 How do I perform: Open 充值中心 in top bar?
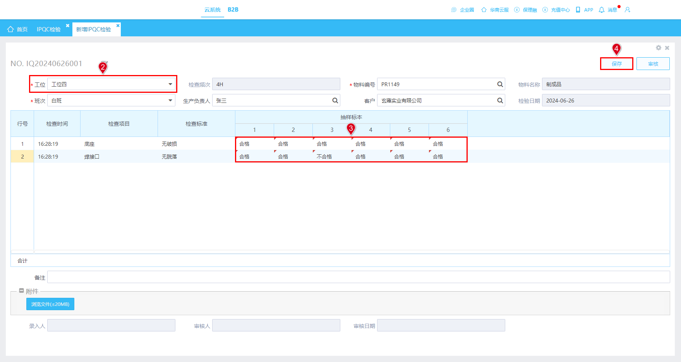556,10
